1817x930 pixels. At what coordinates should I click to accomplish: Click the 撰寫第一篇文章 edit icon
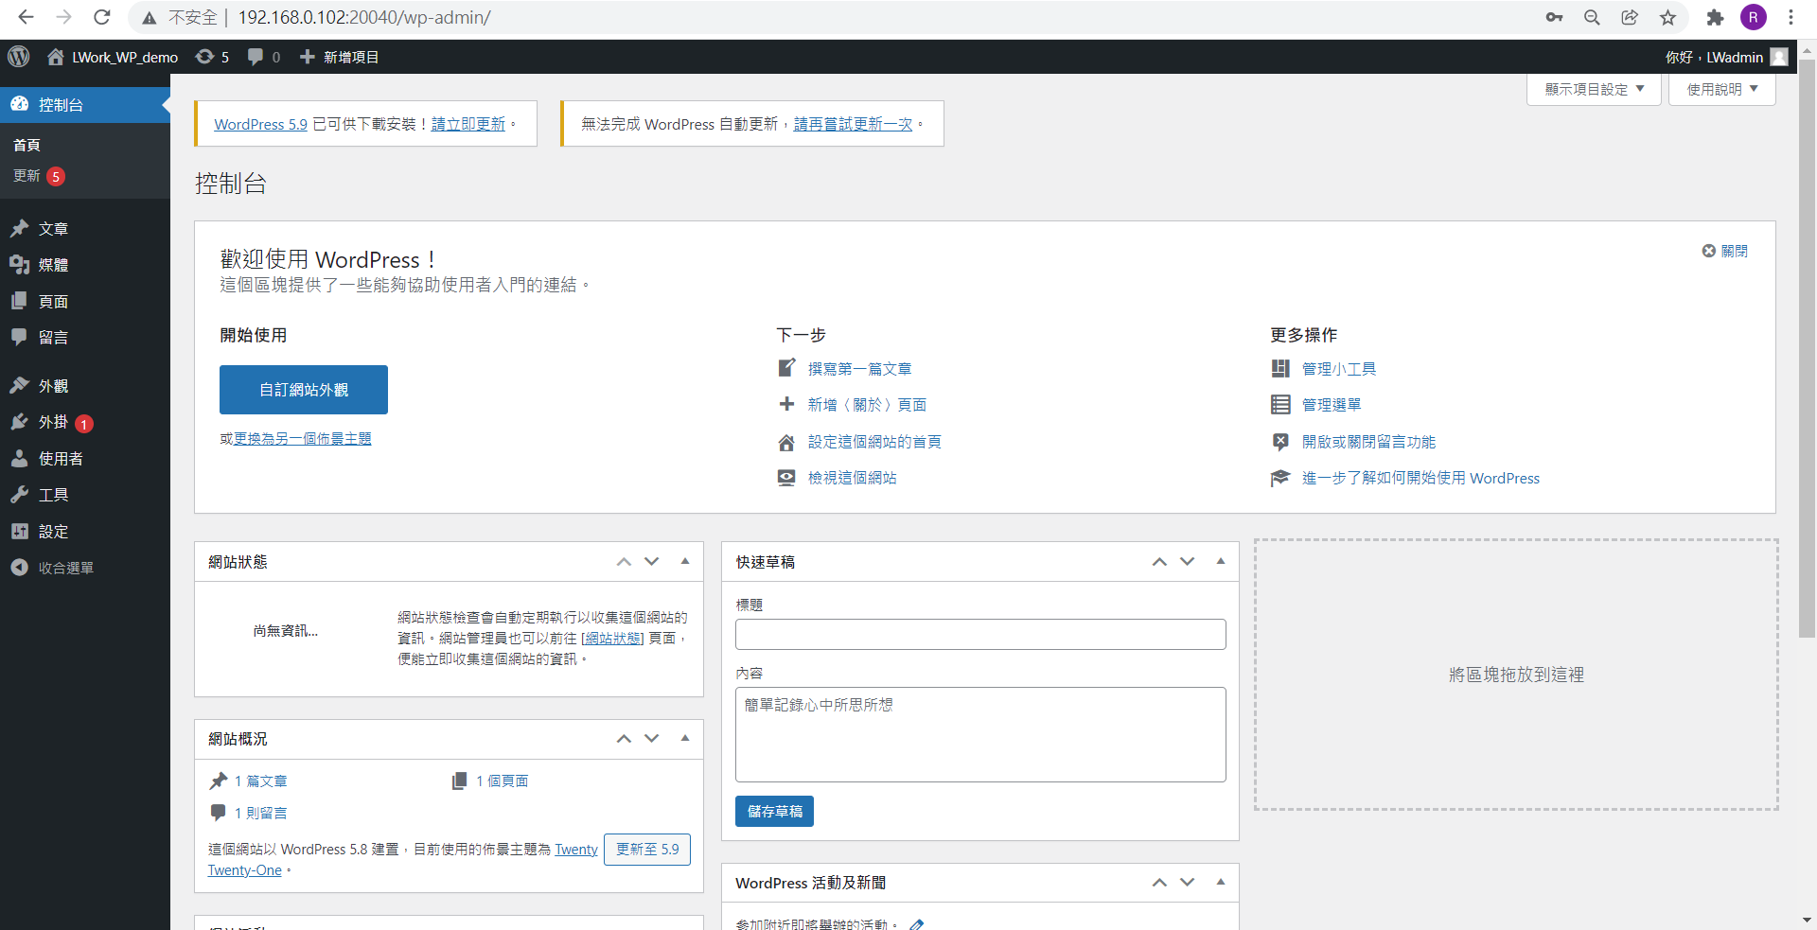[x=786, y=368]
